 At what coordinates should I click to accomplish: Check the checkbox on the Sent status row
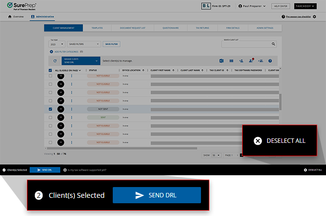[x=50, y=117]
